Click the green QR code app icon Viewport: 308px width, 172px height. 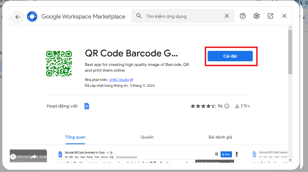(59, 63)
